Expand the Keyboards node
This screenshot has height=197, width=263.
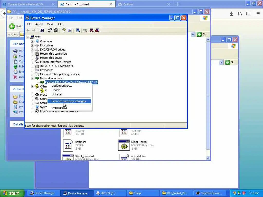32,70
